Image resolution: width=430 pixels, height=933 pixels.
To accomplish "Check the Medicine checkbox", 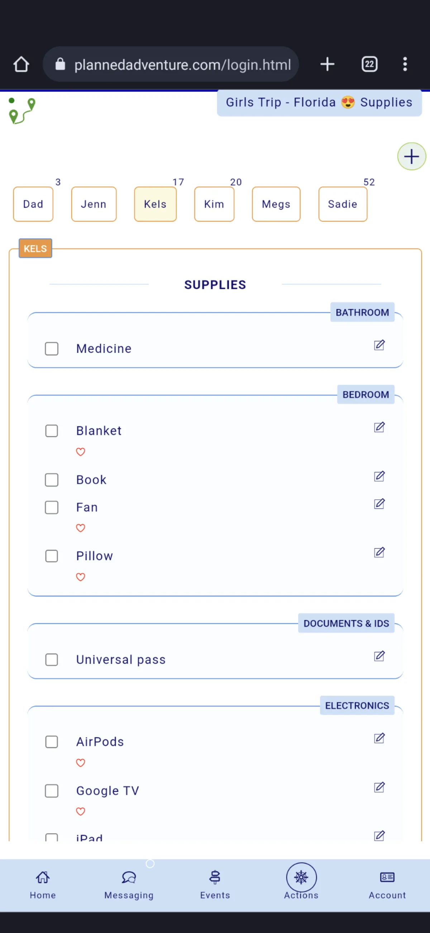I will (x=51, y=349).
